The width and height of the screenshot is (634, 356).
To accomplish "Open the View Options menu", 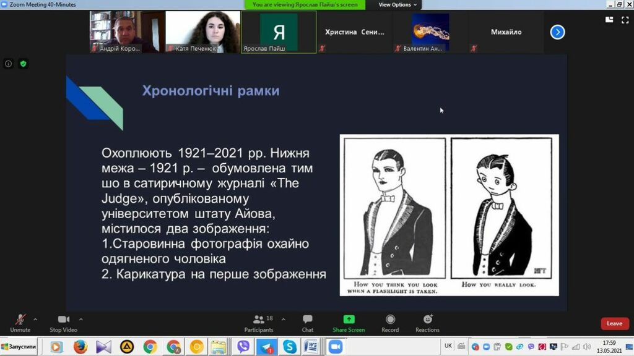I will (x=398, y=4).
